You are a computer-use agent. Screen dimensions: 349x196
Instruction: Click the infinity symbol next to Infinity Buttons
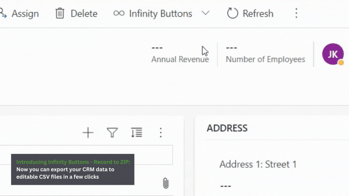(118, 13)
